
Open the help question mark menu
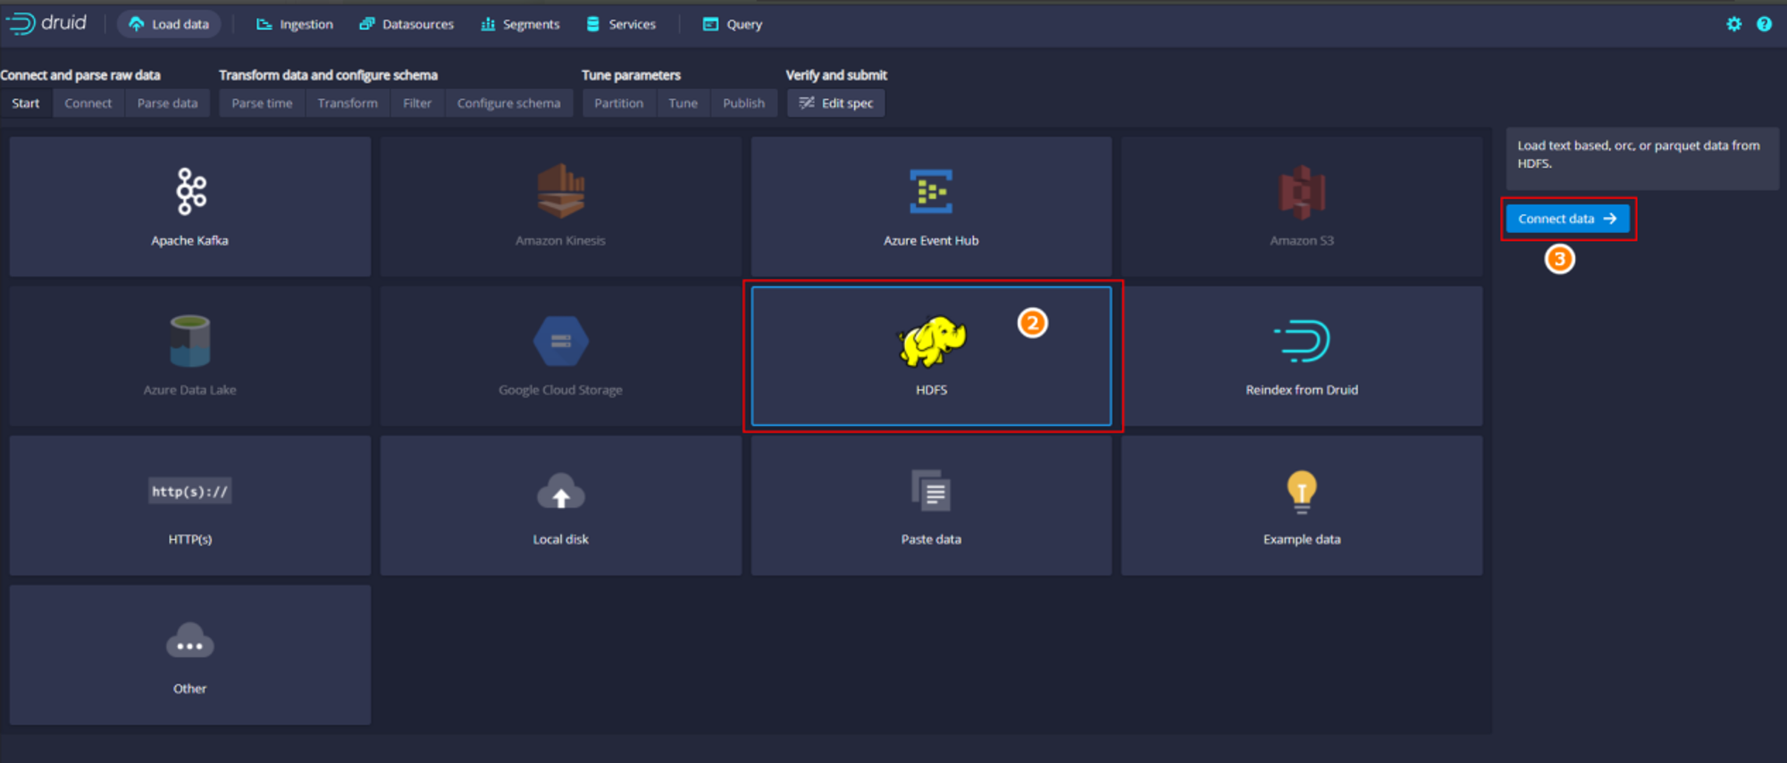tap(1764, 24)
